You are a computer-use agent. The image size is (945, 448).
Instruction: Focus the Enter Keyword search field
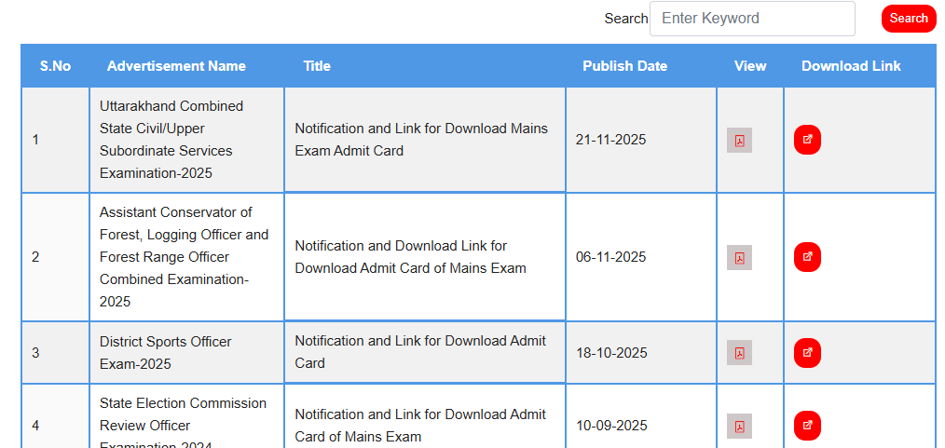click(751, 19)
